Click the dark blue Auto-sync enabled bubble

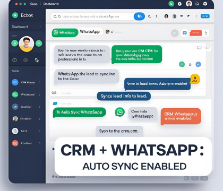157,84
